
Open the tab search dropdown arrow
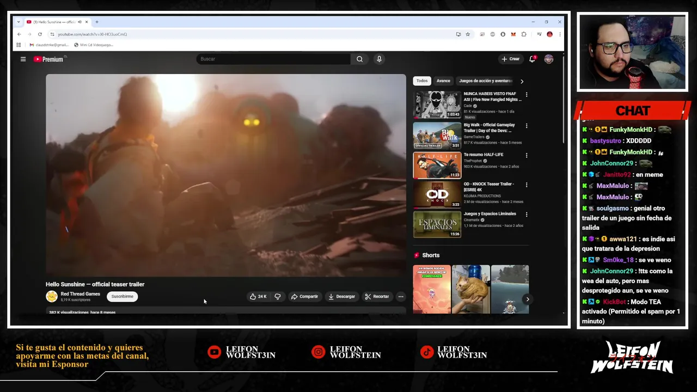(x=19, y=22)
